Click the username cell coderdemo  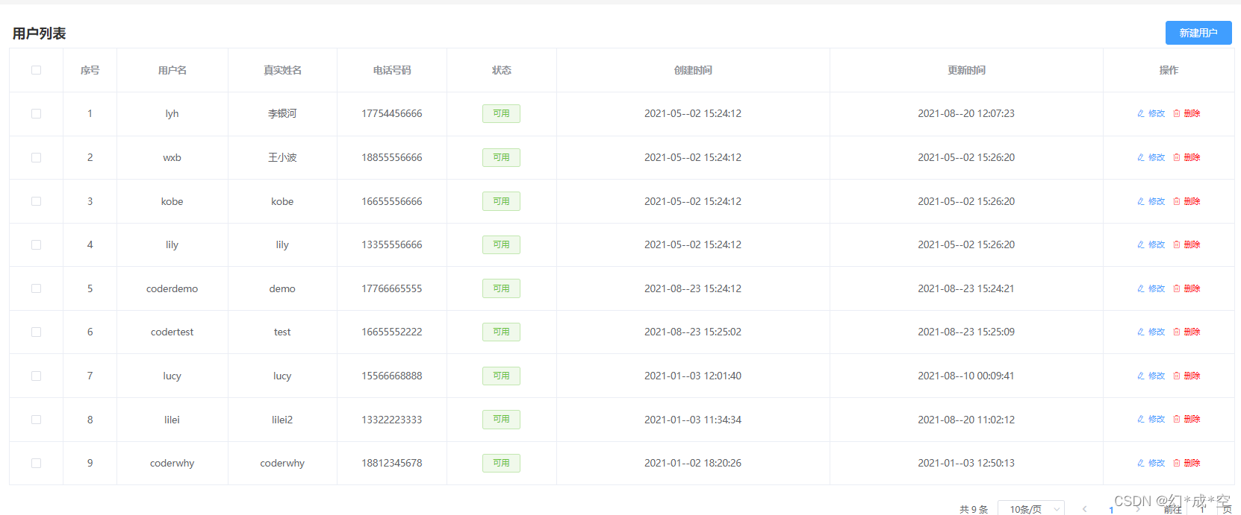tap(172, 288)
